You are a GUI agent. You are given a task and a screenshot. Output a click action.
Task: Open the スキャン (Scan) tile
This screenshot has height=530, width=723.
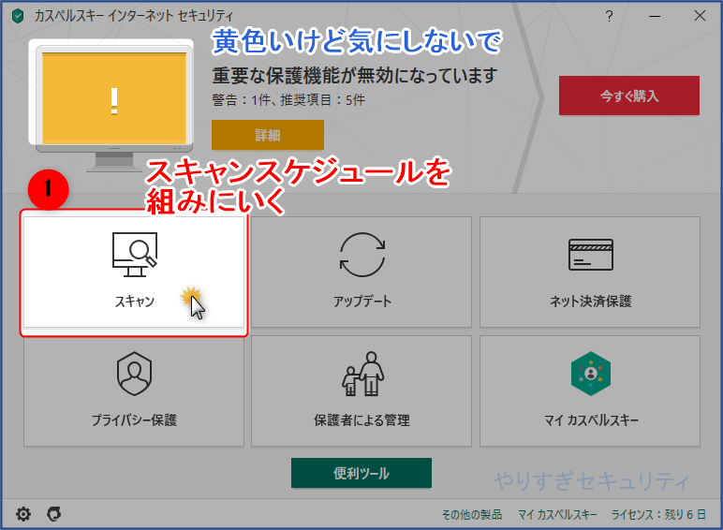[134, 272]
